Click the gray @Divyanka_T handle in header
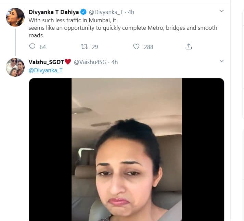Screen dimensions: 244x221 pyautogui.click(x=106, y=12)
